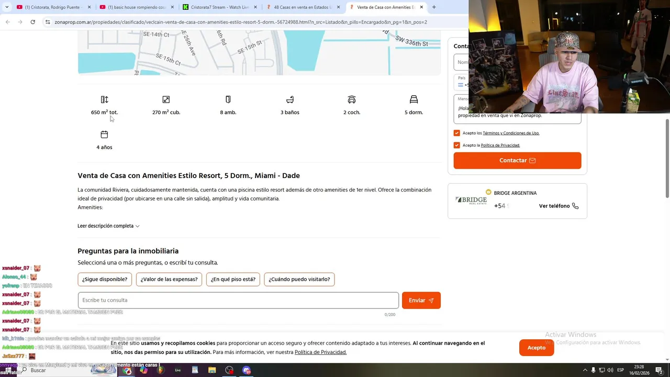Click the covered surface icon
This screenshot has width=670, height=377.
point(166,99)
